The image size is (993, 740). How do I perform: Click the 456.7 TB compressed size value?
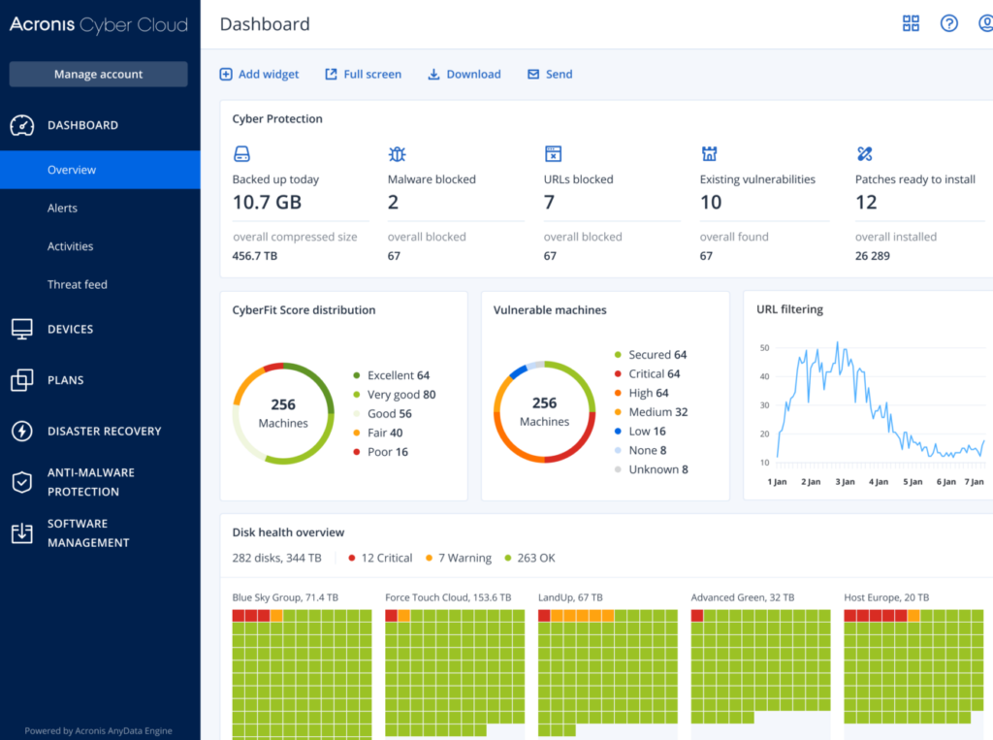[x=255, y=256]
